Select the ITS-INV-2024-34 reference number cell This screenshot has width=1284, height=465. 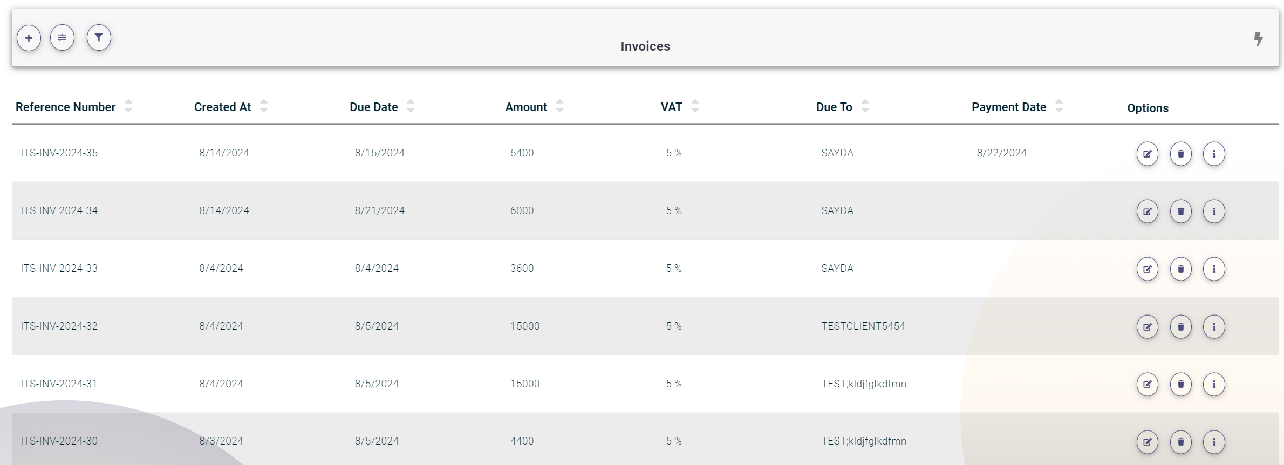tap(59, 211)
